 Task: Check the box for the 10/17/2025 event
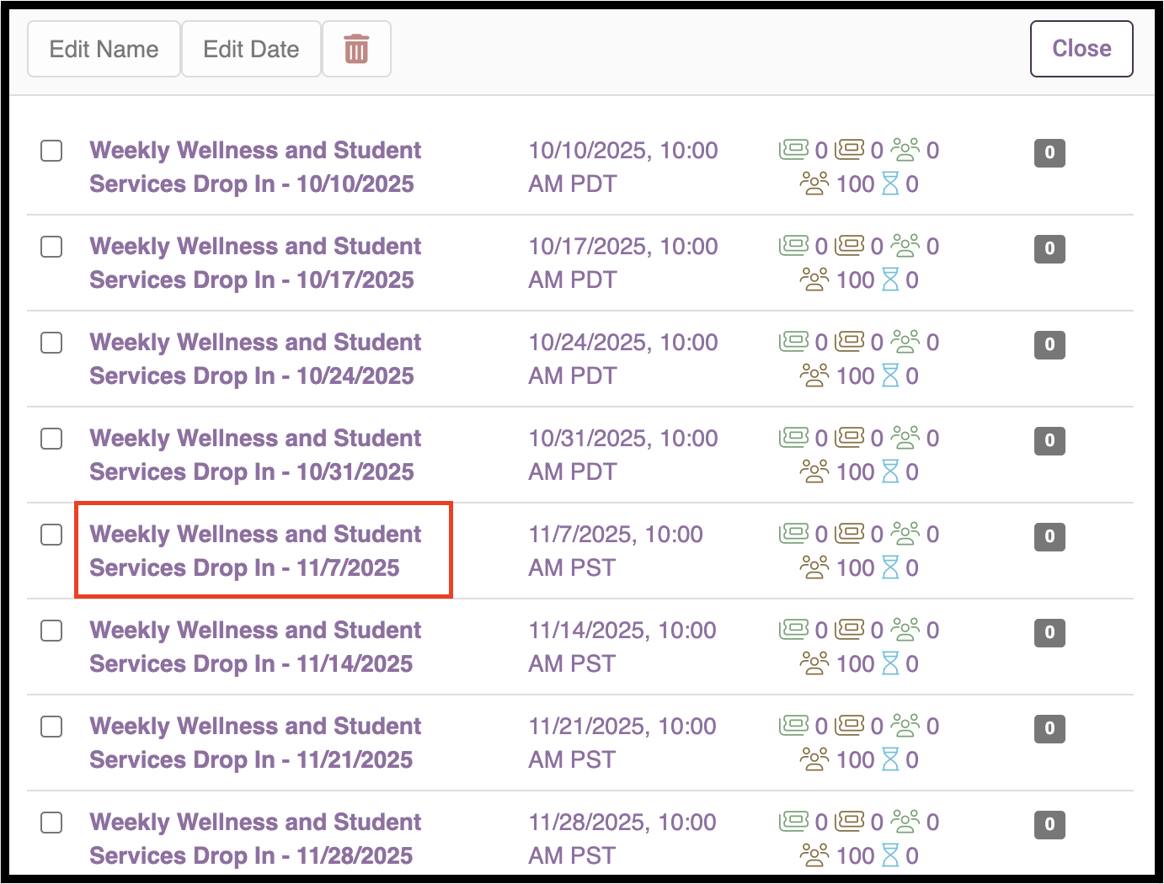(51, 247)
